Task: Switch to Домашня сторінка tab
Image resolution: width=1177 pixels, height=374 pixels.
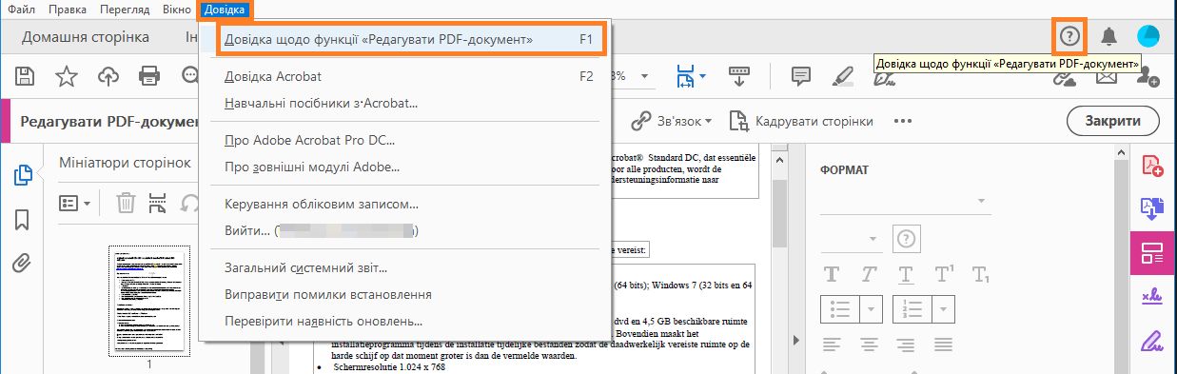Action: pos(86,36)
